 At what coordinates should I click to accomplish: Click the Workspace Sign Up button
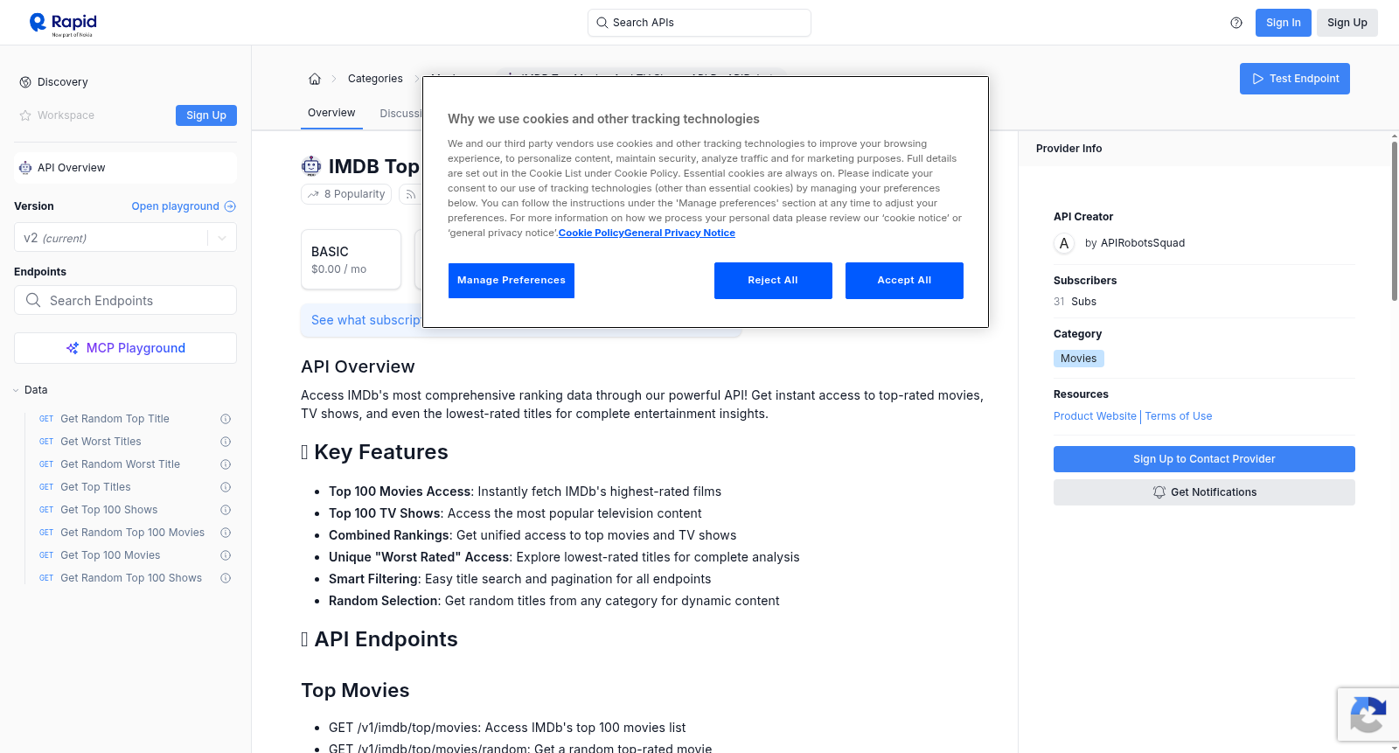(206, 115)
